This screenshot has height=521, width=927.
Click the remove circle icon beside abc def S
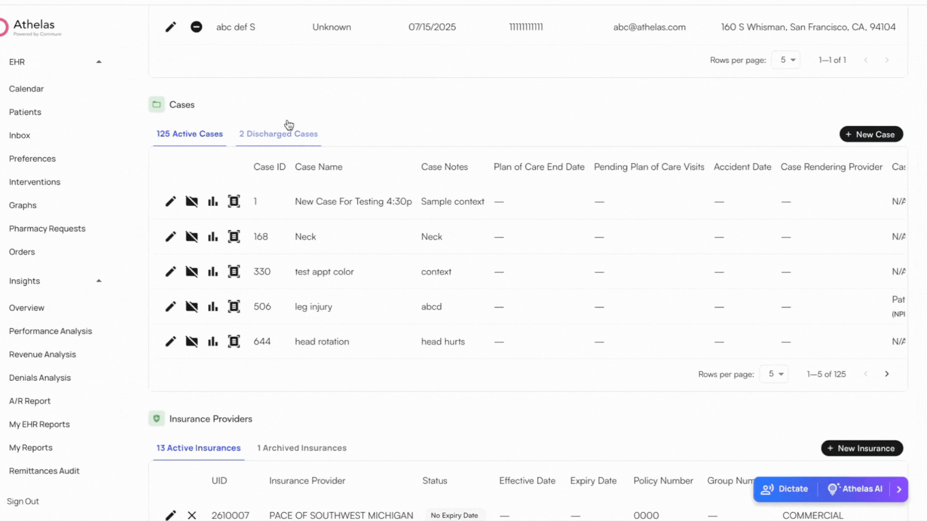196,27
